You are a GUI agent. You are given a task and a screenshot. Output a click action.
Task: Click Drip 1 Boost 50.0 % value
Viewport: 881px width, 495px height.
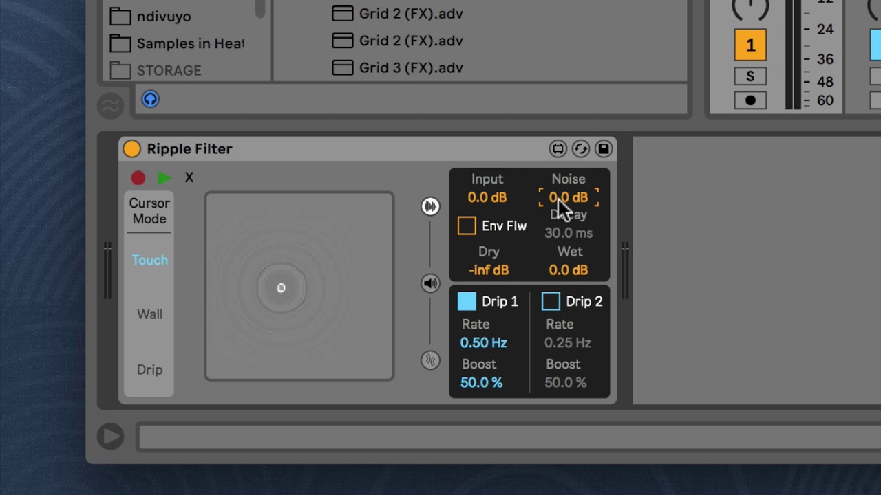[481, 382]
